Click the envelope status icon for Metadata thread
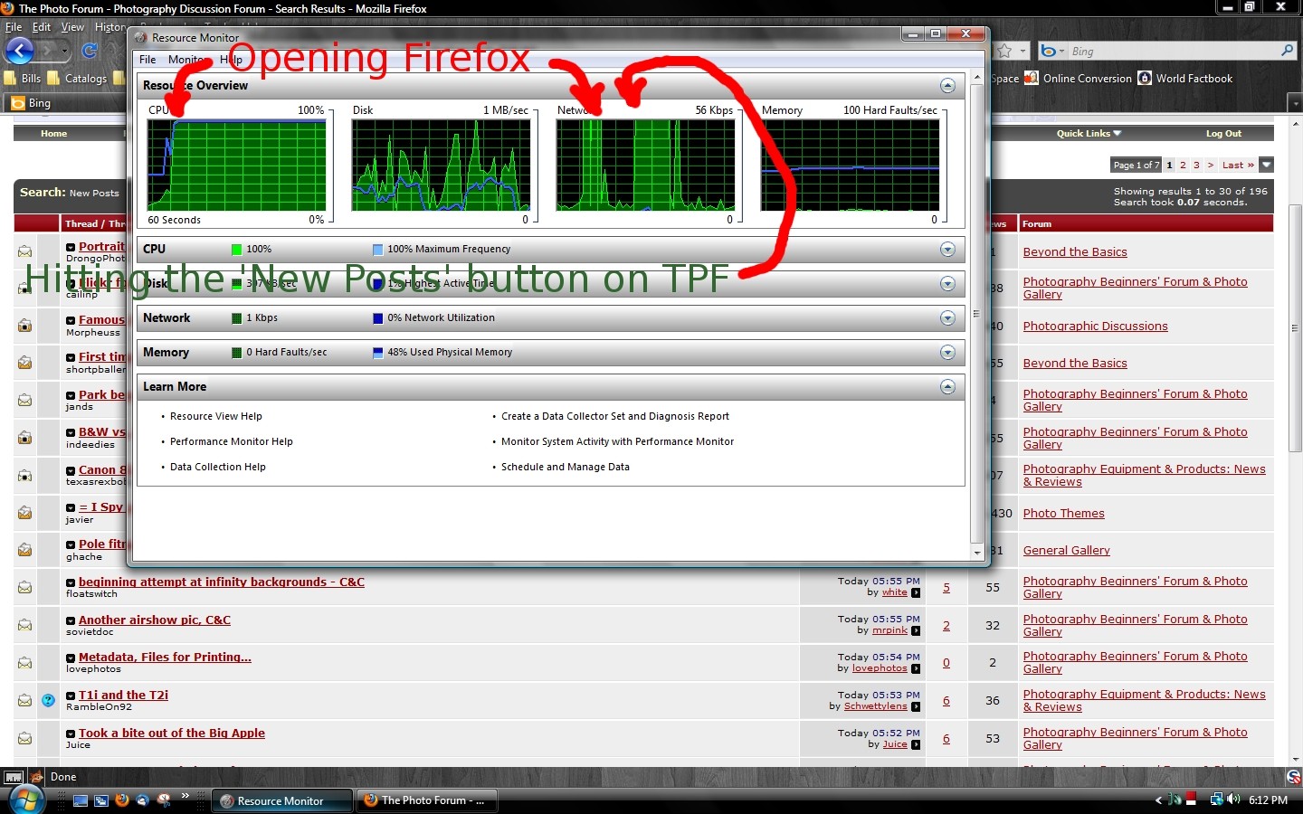 point(24,663)
